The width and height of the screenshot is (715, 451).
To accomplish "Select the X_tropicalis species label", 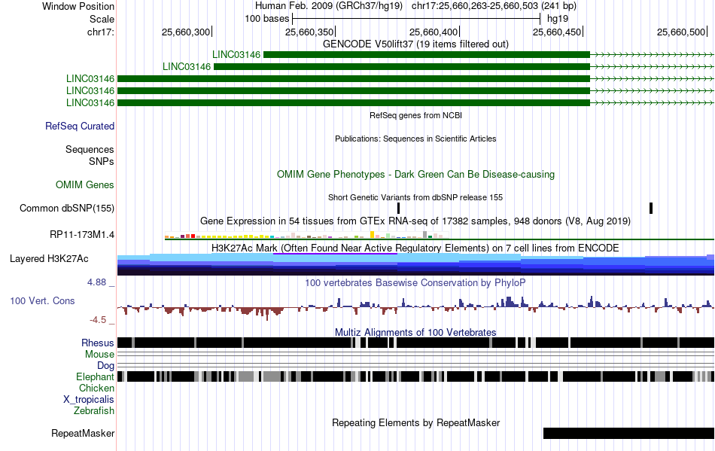I will click(89, 400).
